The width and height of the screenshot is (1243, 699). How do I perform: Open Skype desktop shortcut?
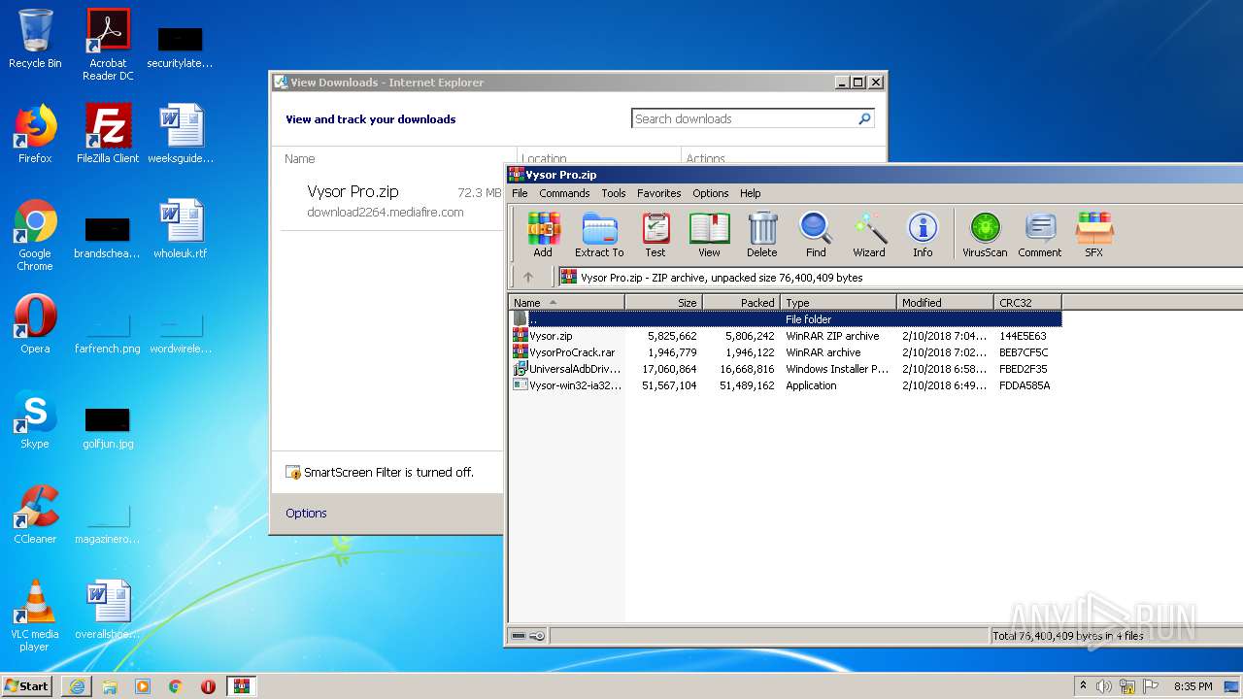35,419
